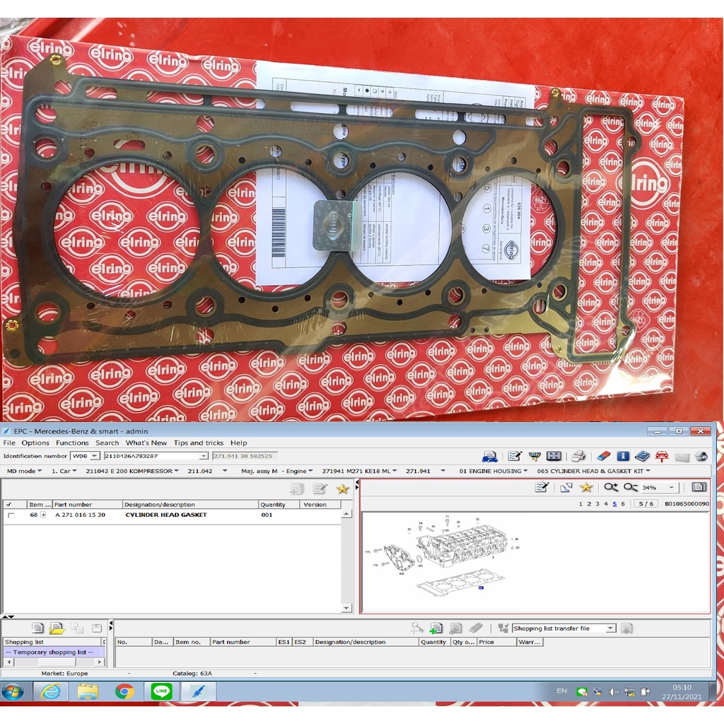The image size is (724, 724).
Task: Tick the checkbox for item 68
Action: 11,515
